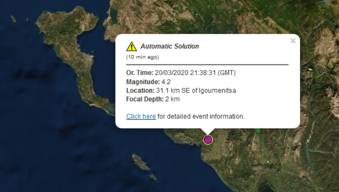The image size is (339, 192).
Task: Click the turquoise reservoir lake on right
Action: [309, 151]
